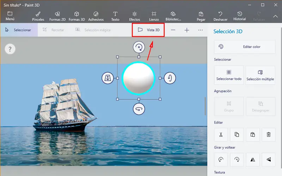The height and width of the screenshot is (176, 282).
Task: Click the X-axis rotate handle below sphere
Action: (139, 109)
